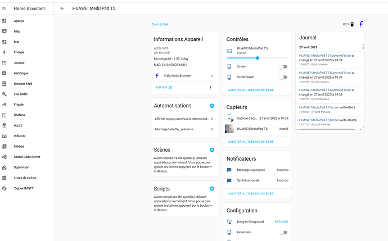This screenshot has width=388, height=241.
Task: Go to Zigbee2MQTT in the sidebar
Action: point(24,188)
